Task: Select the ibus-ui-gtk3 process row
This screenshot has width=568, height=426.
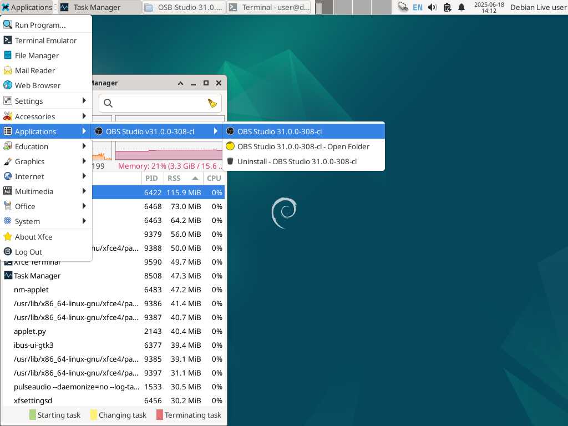Action: (x=112, y=345)
